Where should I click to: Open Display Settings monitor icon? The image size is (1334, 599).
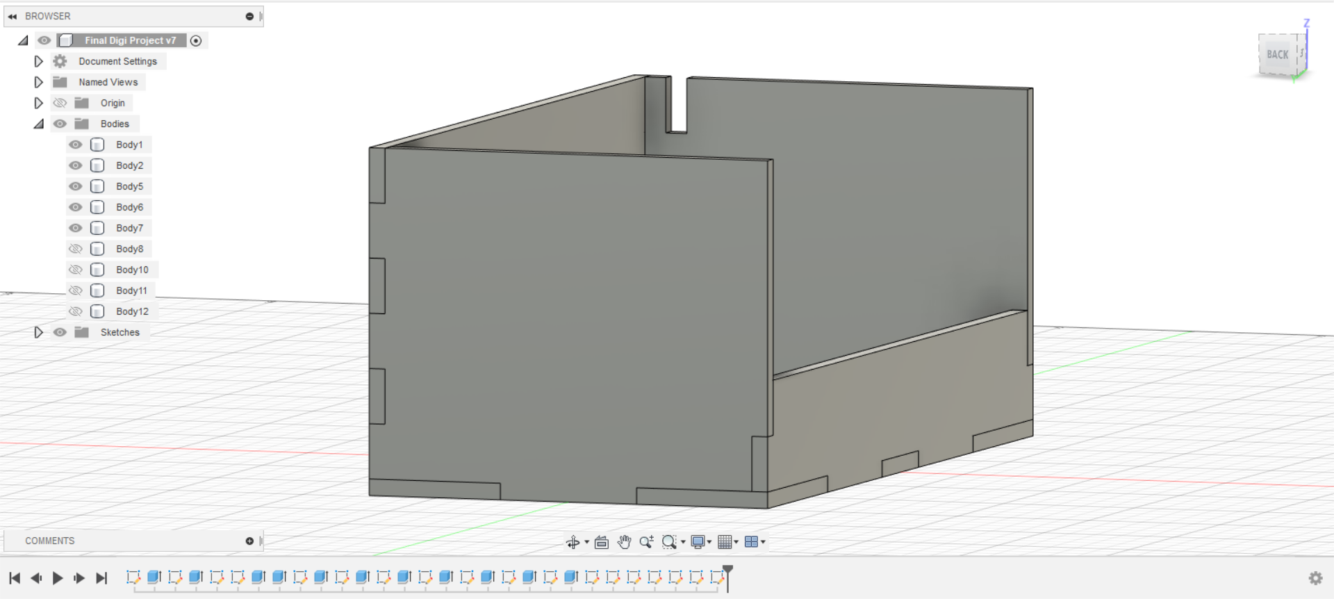click(698, 542)
